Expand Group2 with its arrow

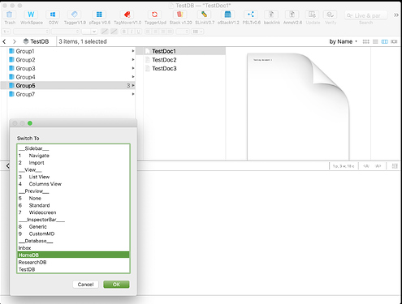coord(133,60)
